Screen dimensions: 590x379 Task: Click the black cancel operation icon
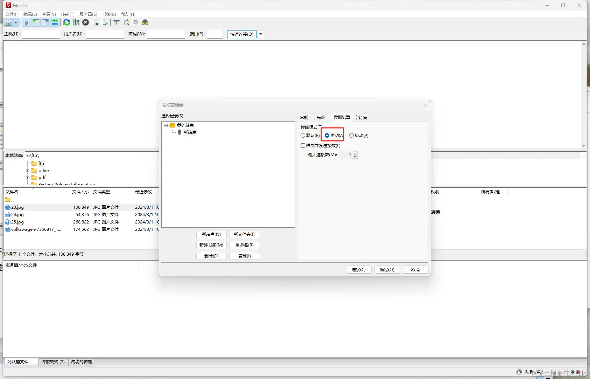coord(85,22)
